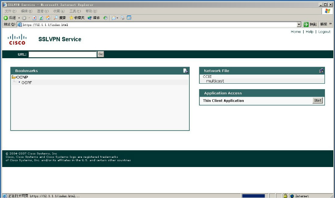Click the Logout link
Viewport: 335px width, 198px height.
click(x=324, y=32)
